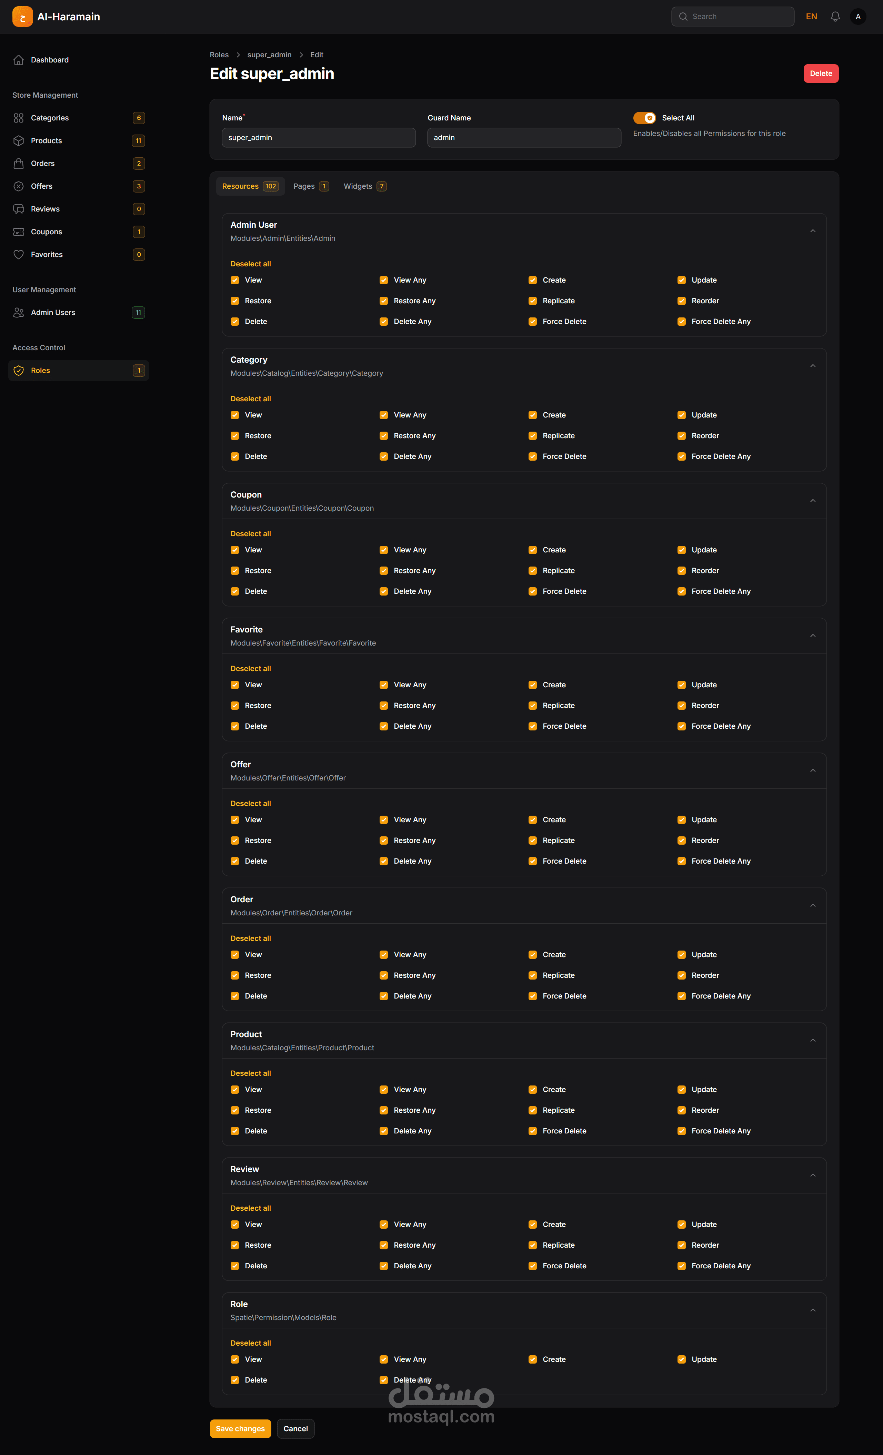Click the Admin Users people icon
The height and width of the screenshot is (1455, 883).
19,312
